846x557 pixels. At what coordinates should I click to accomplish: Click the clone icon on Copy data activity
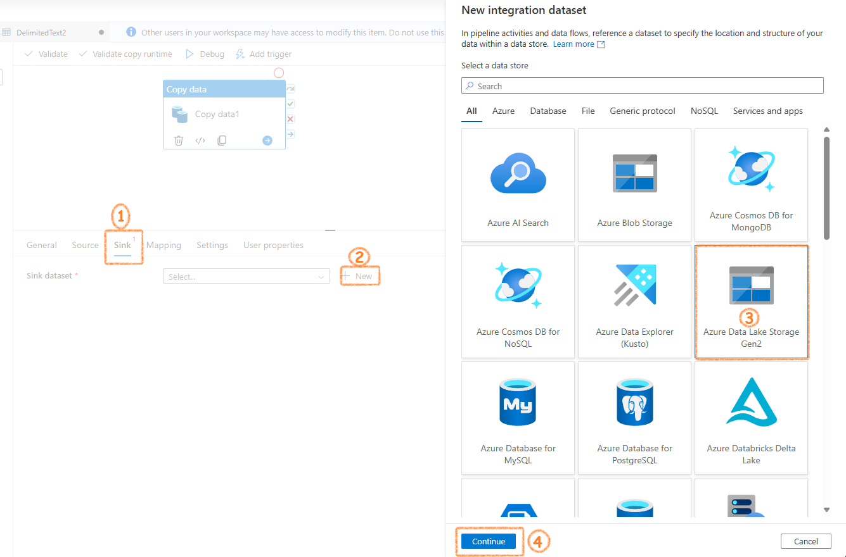click(x=222, y=141)
